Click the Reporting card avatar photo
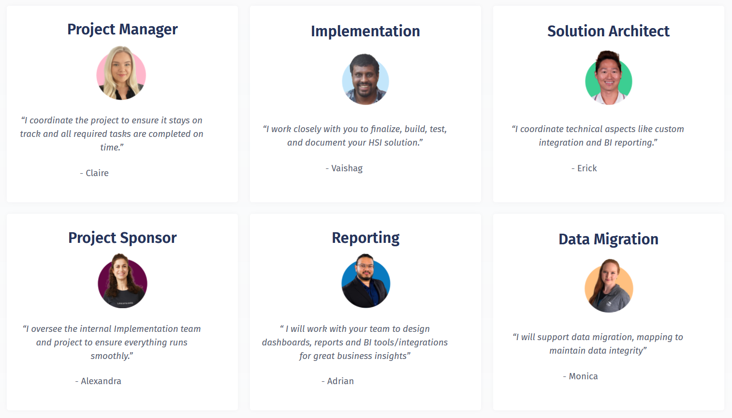The width and height of the screenshot is (732, 418). (366, 282)
